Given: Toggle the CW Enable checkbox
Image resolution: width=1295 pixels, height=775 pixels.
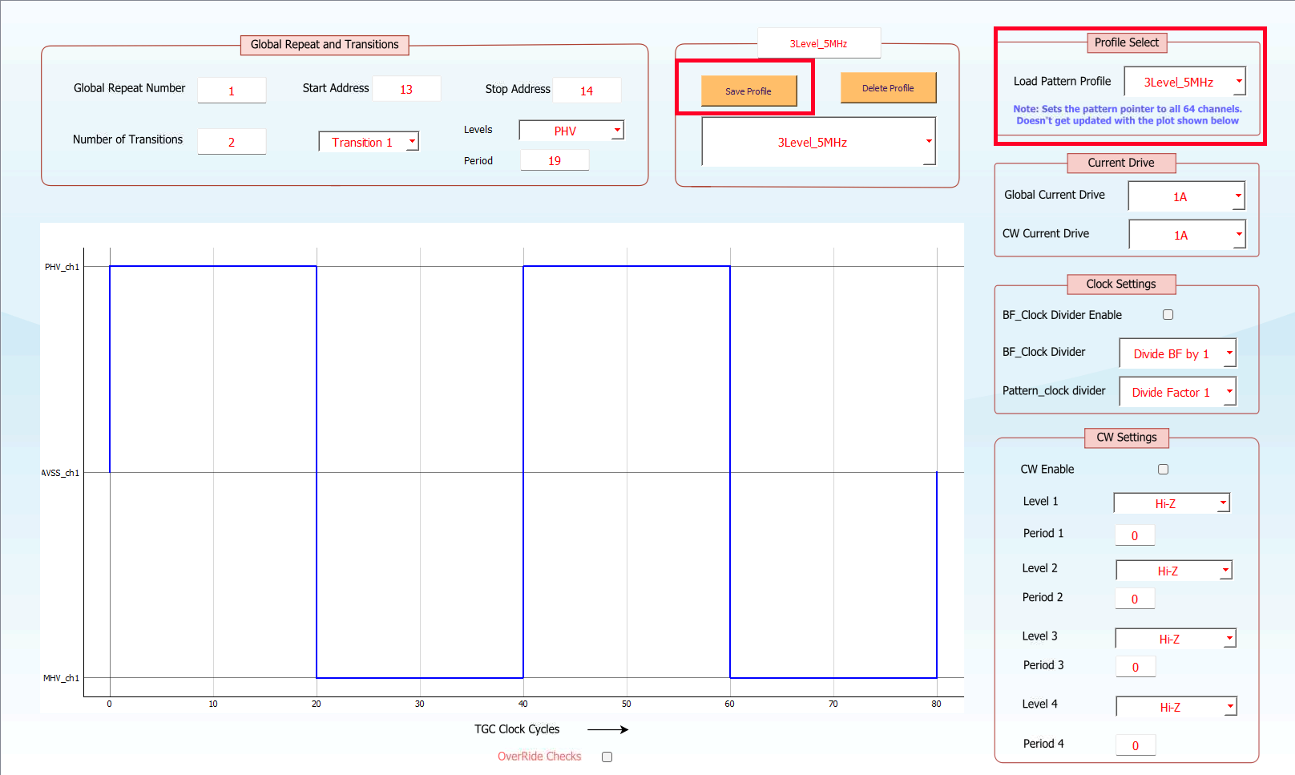Looking at the screenshot, I should coord(1163,470).
